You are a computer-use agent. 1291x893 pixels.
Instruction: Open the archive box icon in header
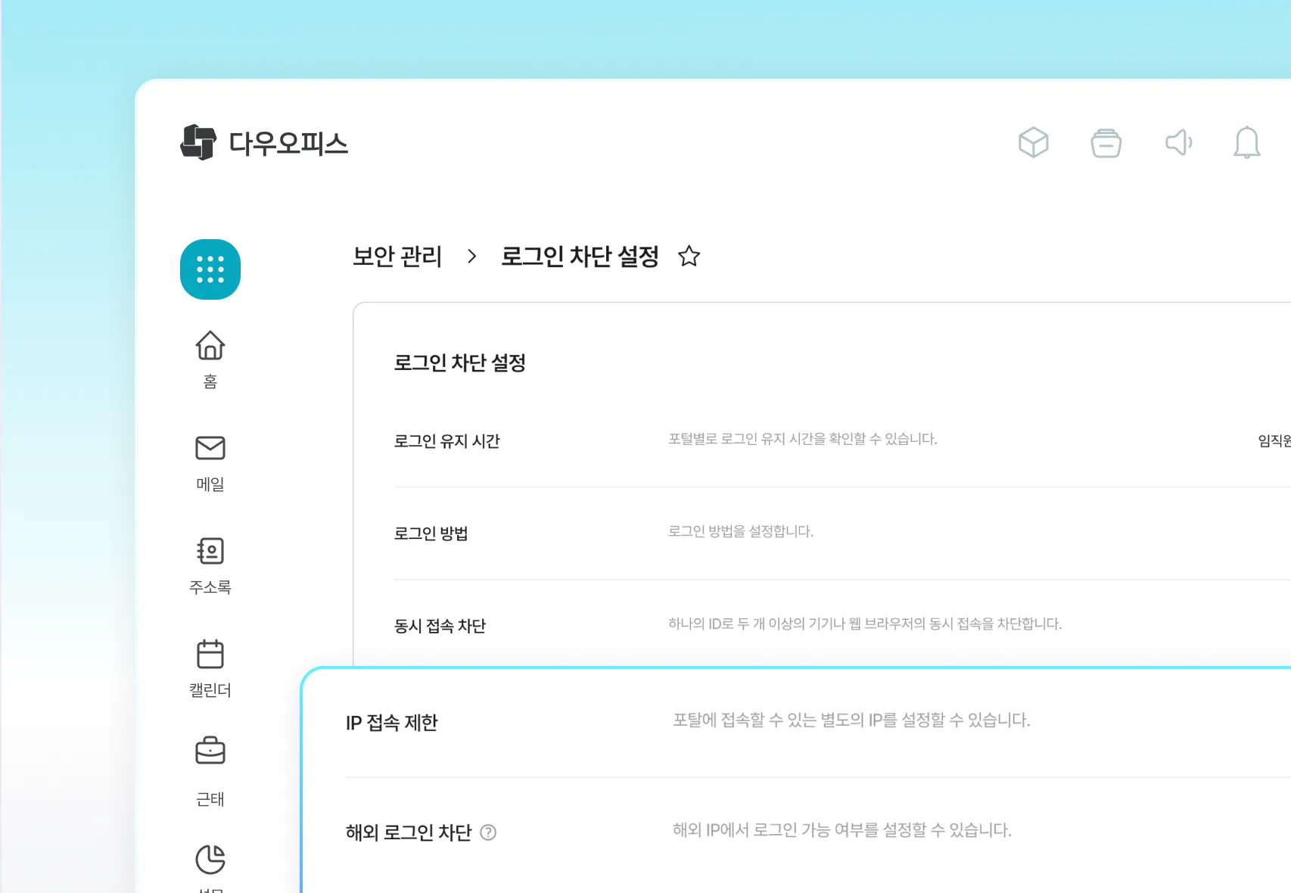pyautogui.click(x=1106, y=142)
